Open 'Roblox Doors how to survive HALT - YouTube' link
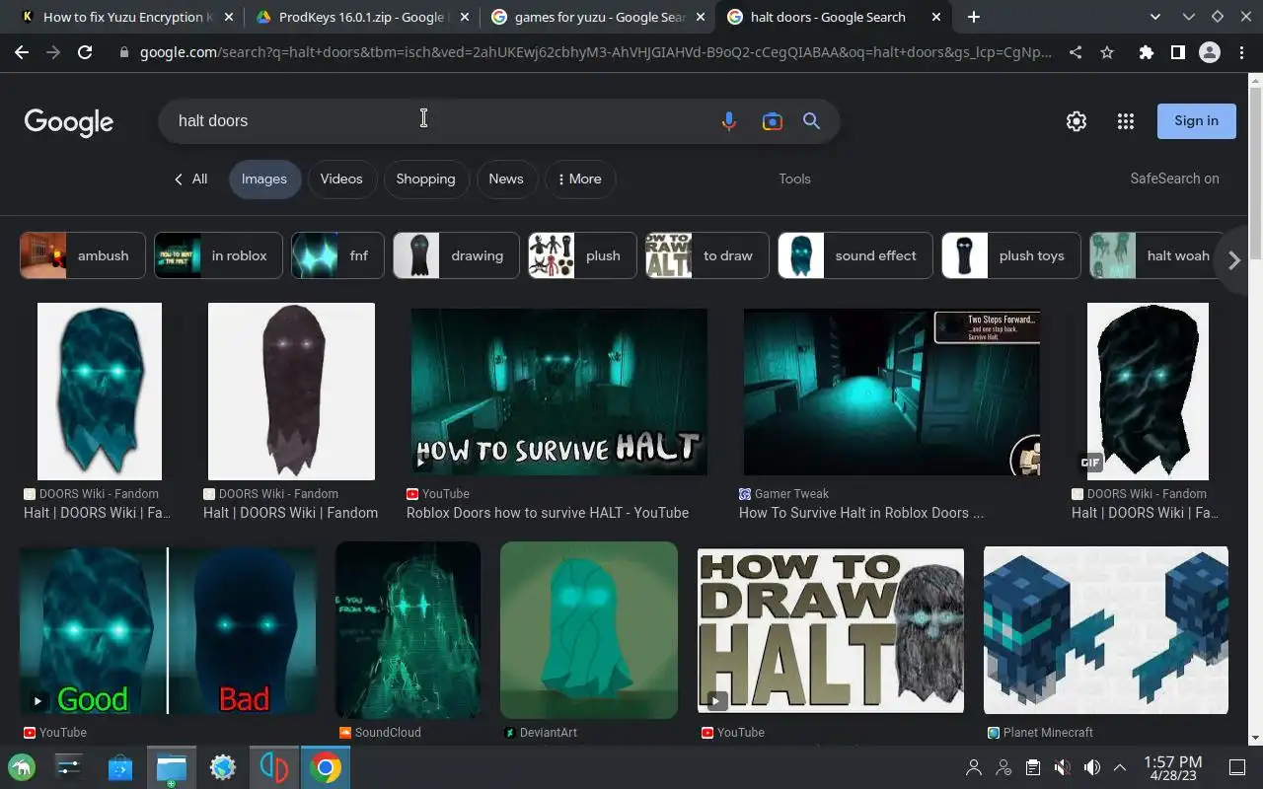Screen dimensions: 1263x789 click(548, 513)
